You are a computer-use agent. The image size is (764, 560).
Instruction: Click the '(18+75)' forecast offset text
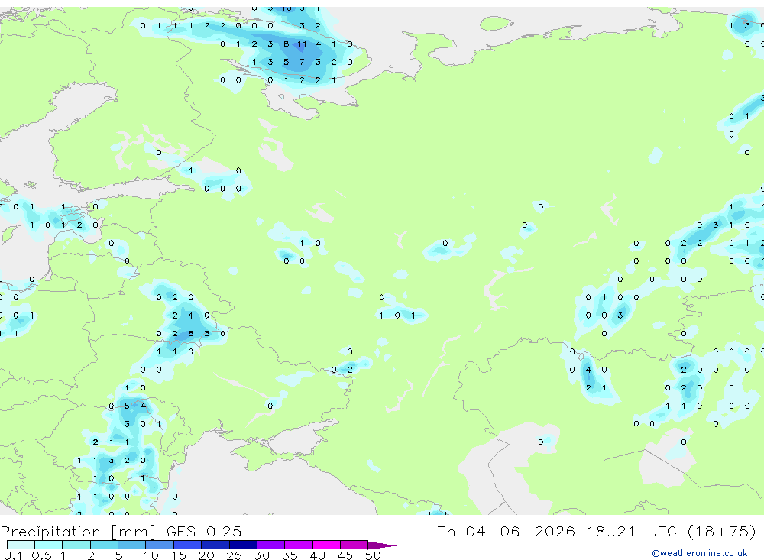point(722,531)
